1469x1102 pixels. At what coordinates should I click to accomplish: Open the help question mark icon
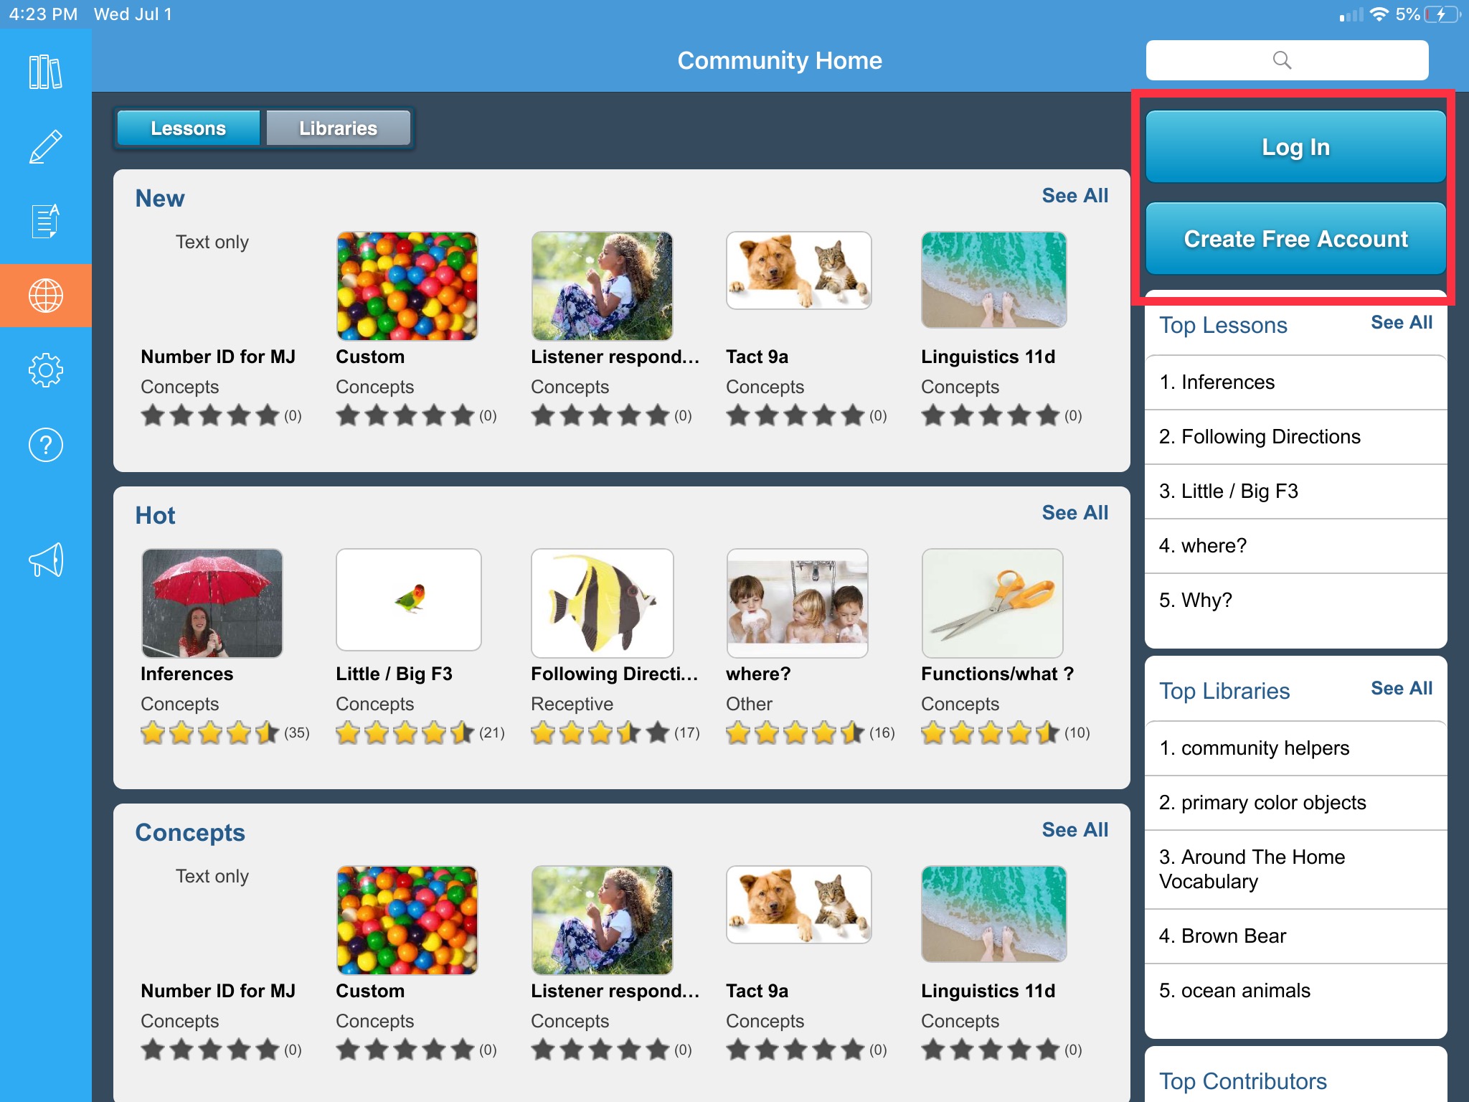pyautogui.click(x=45, y=445)
